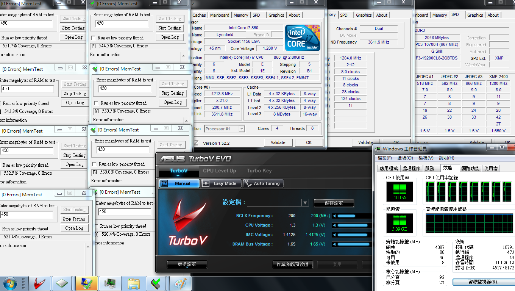Image resolution: width=515 pixels, height=291 pixels.
Task: Click Open Log in MemTest with 521.4% coverage
Action: (74, 228)
